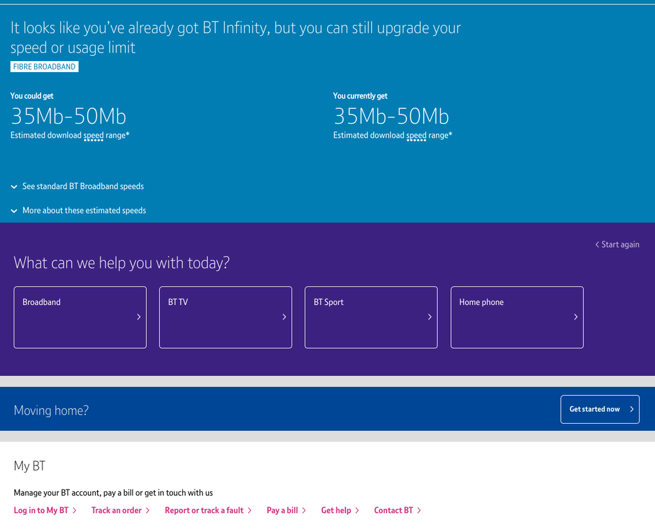Click dotted 'speed' term under You currently get

(x=416, y=136)
